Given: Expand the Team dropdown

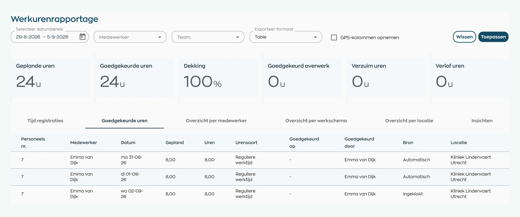Looking at the screenshot, I should (x=208, y=37).
